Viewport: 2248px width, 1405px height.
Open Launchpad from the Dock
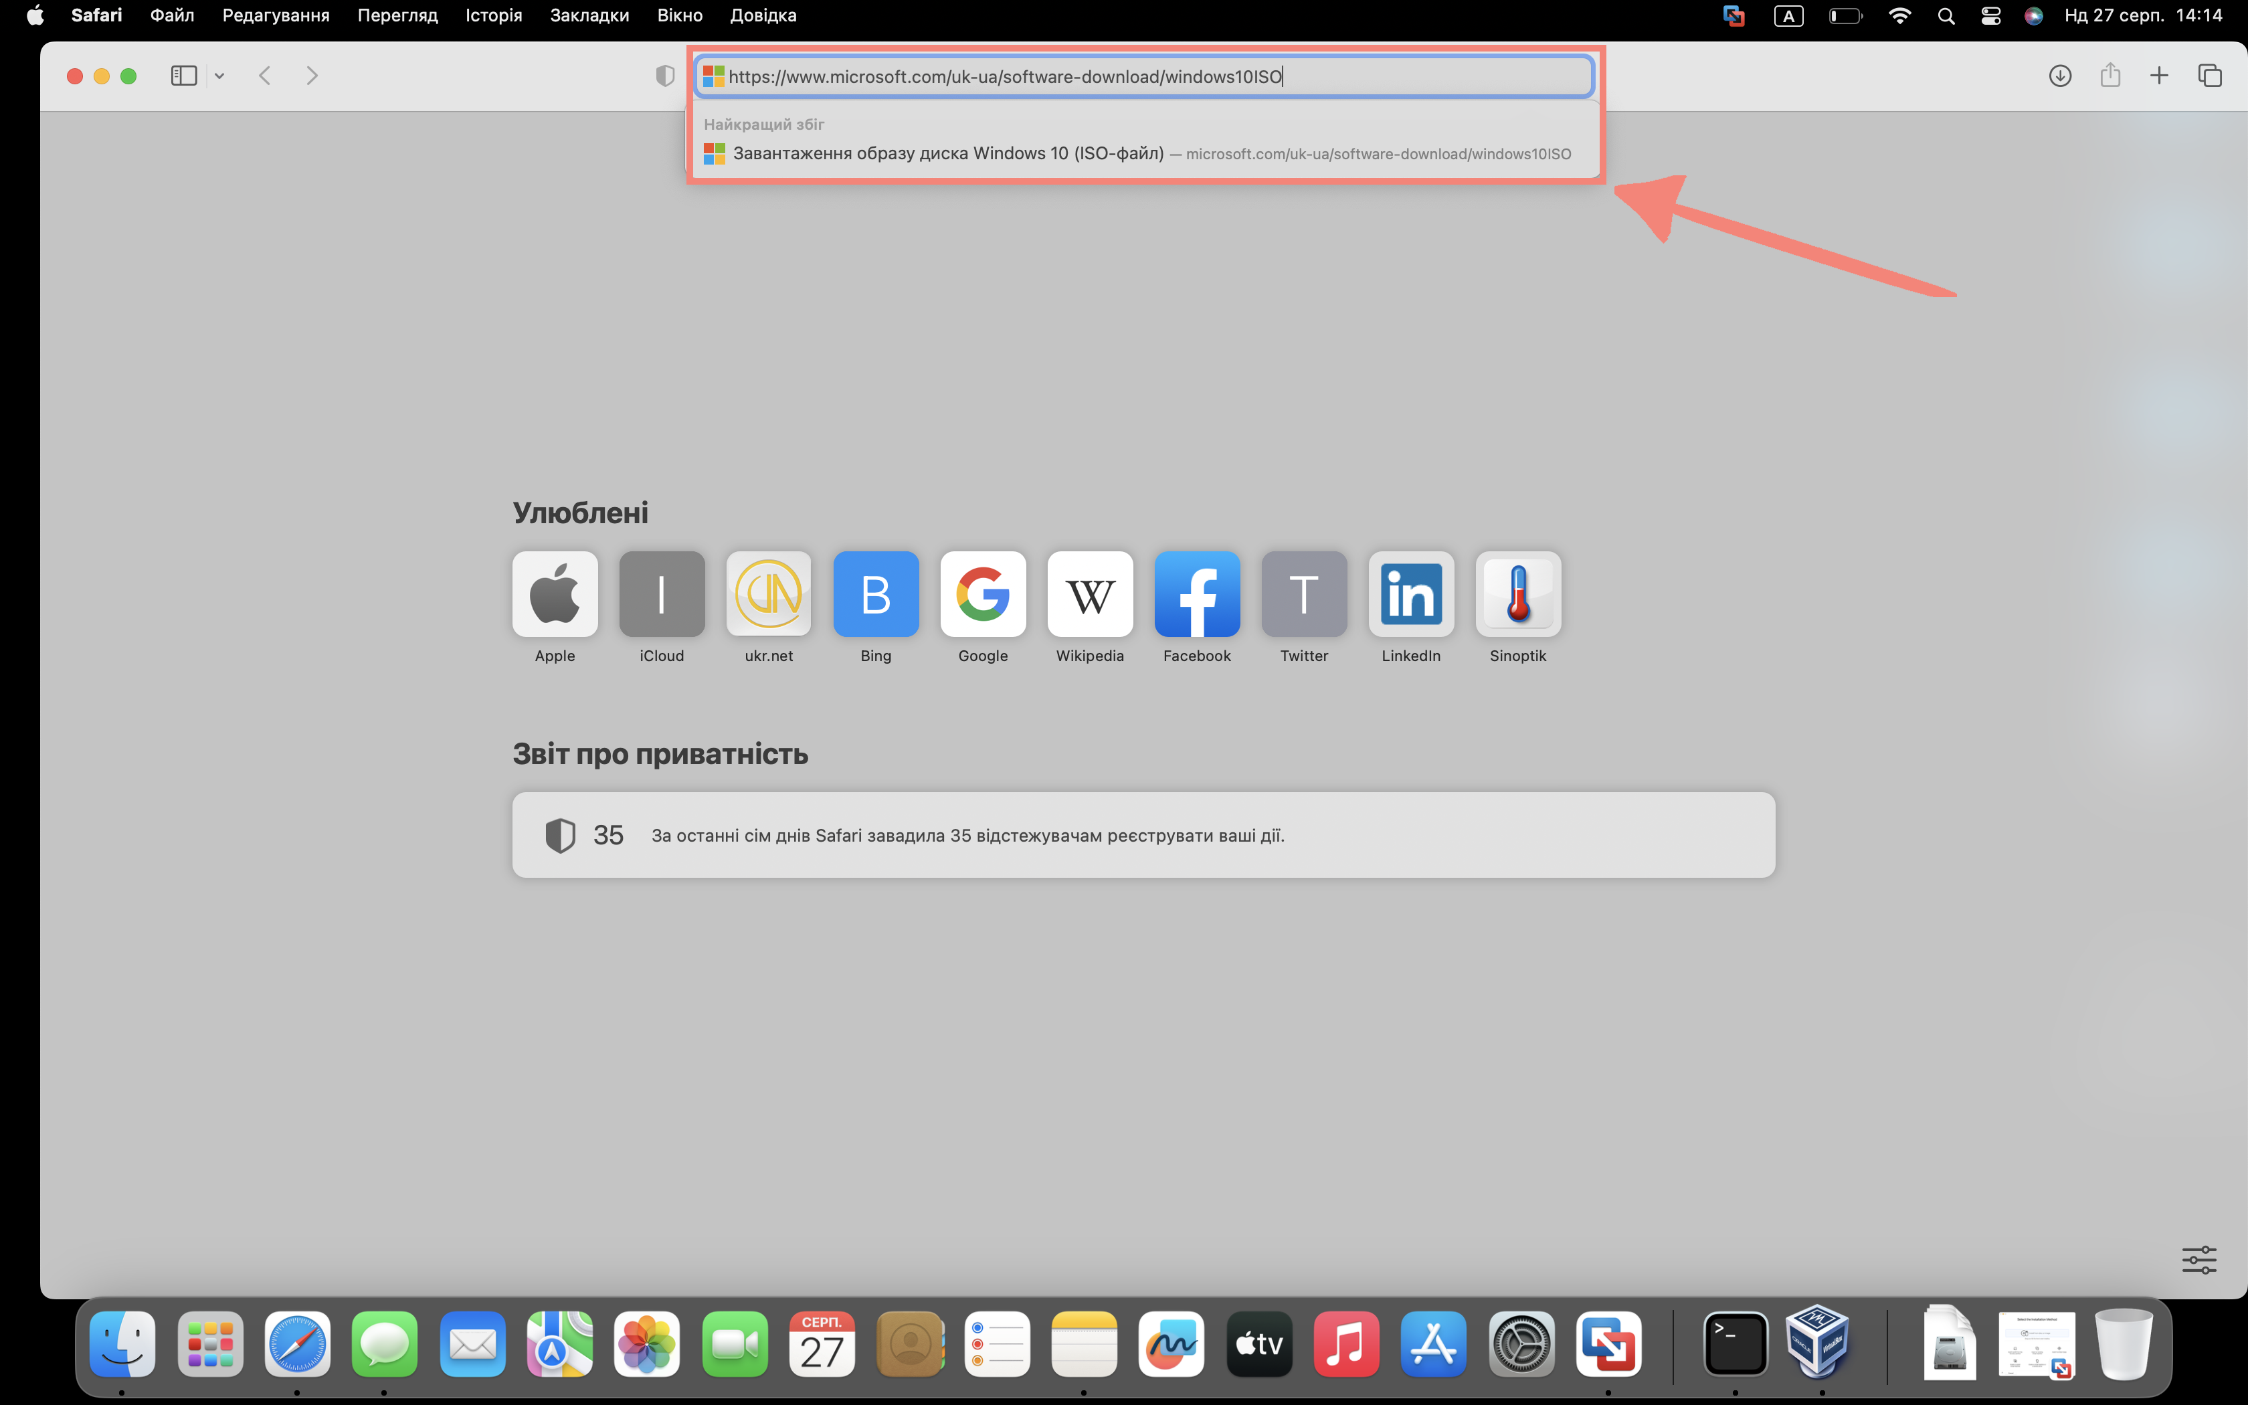pyautogui.click(x=210, y=1343)
